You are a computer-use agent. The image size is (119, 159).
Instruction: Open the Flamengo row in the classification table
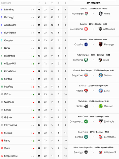point(34,17)
